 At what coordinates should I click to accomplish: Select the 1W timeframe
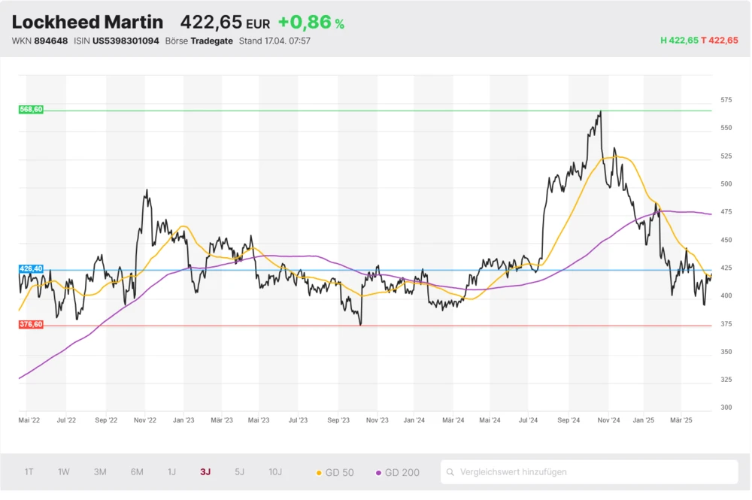point(63,472)
